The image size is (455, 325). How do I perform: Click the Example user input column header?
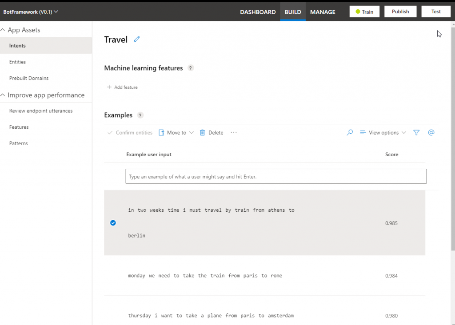coord(149,155)
